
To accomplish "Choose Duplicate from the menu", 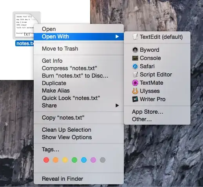I will tap(79, 83).
